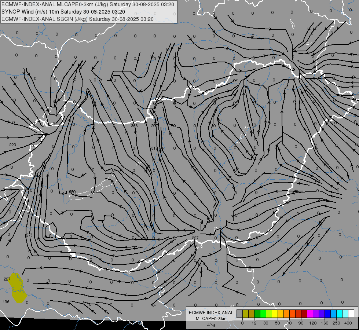Select the dark green legend swatch
The image size is (359, 330).
pyautogui.click(x=257, y=313)
